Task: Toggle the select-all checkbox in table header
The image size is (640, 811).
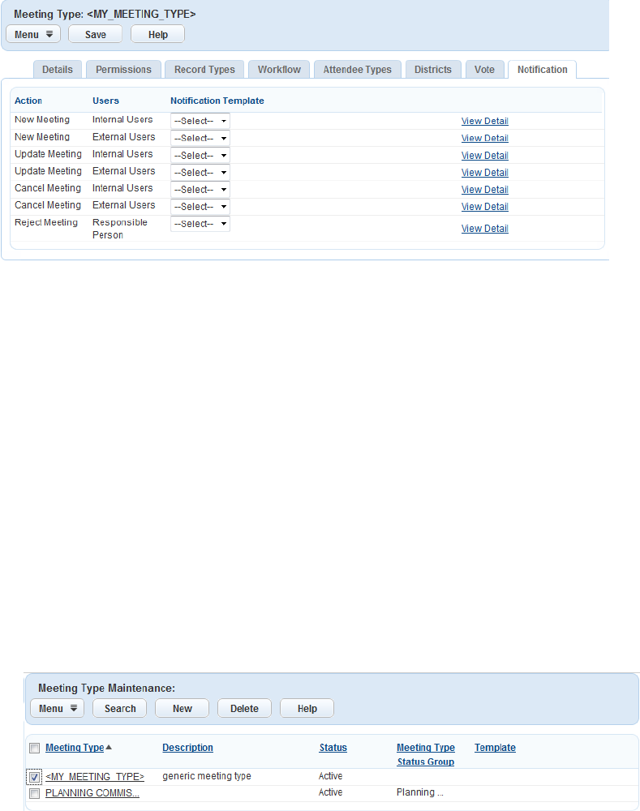Action: [x=35, y=748]
